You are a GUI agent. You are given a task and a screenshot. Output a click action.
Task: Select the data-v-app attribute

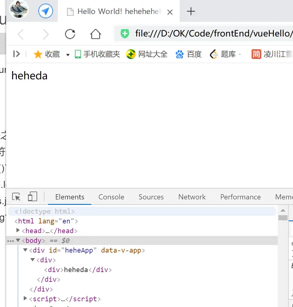pos(121,250)
